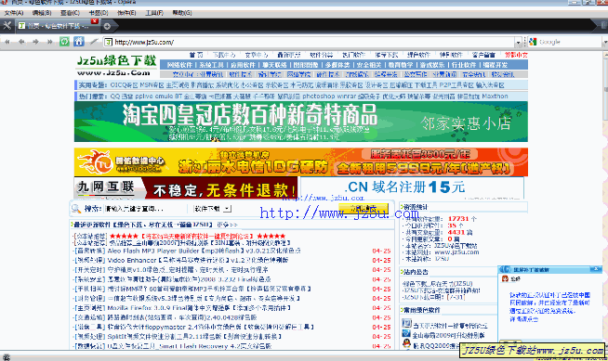Close the popup notification window
The image size is (608, 361).
596,269
